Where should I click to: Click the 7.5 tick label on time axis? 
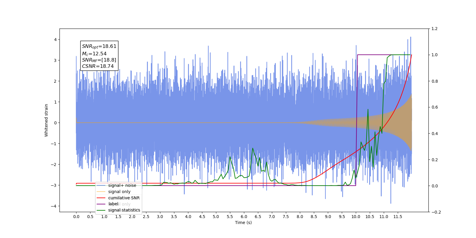point(286,217)
